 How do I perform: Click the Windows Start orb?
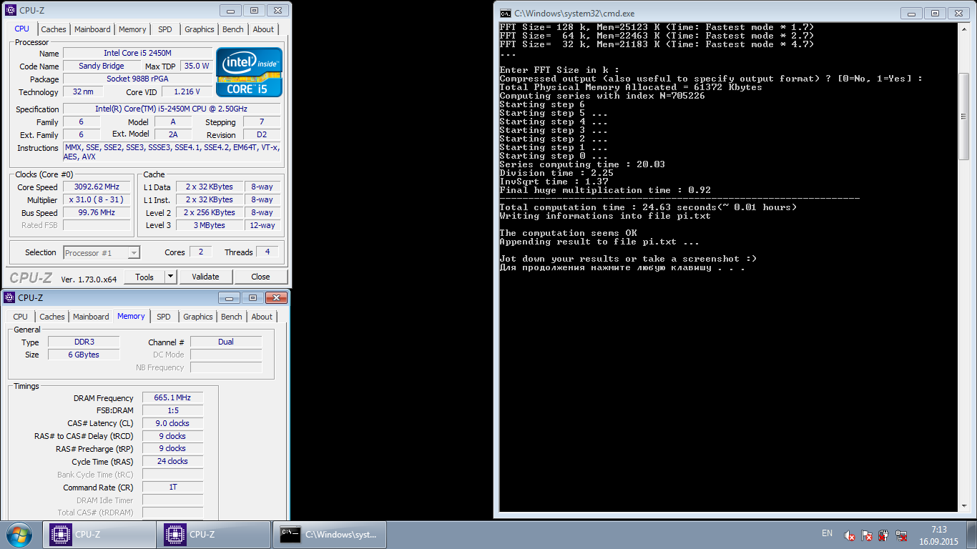click(19, 534)
